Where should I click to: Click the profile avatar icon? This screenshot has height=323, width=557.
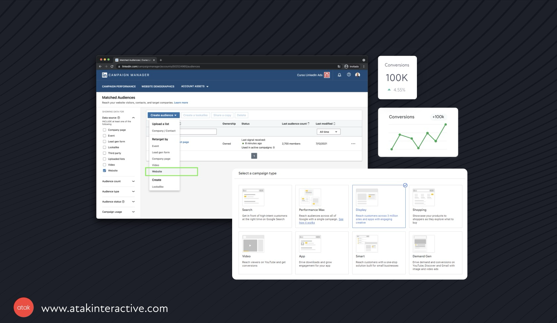point(358,75)
